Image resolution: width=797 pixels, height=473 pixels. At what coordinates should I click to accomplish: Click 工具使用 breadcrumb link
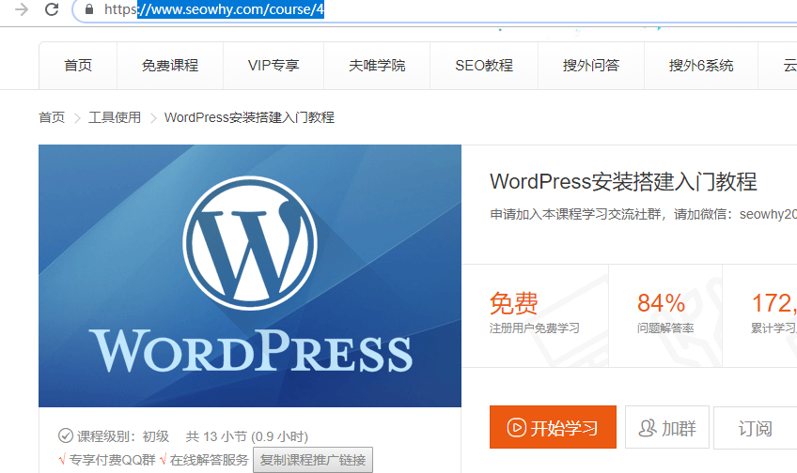(x=115, y=117)
